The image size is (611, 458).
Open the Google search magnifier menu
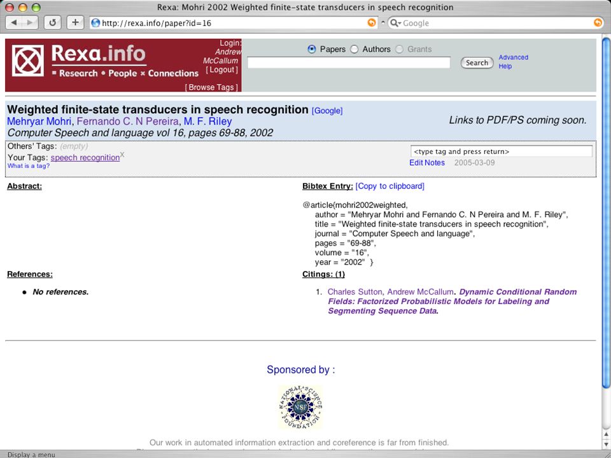pyautogui.click(x=395, y=23)
